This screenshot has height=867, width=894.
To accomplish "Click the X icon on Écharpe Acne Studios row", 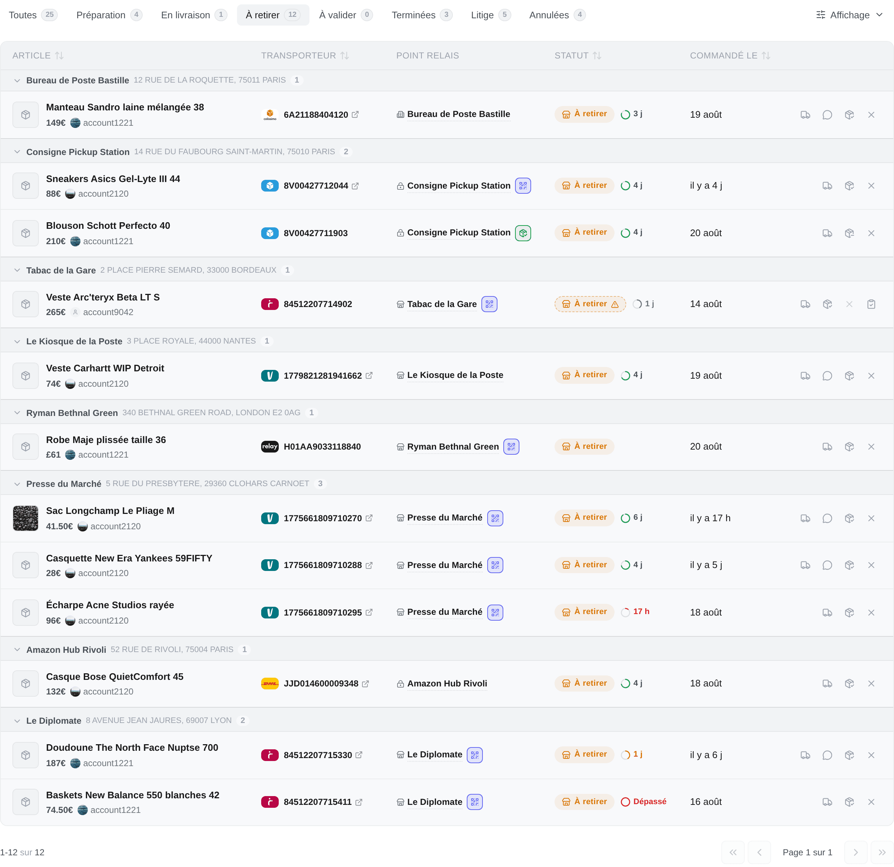I will (x=871, y=613).
